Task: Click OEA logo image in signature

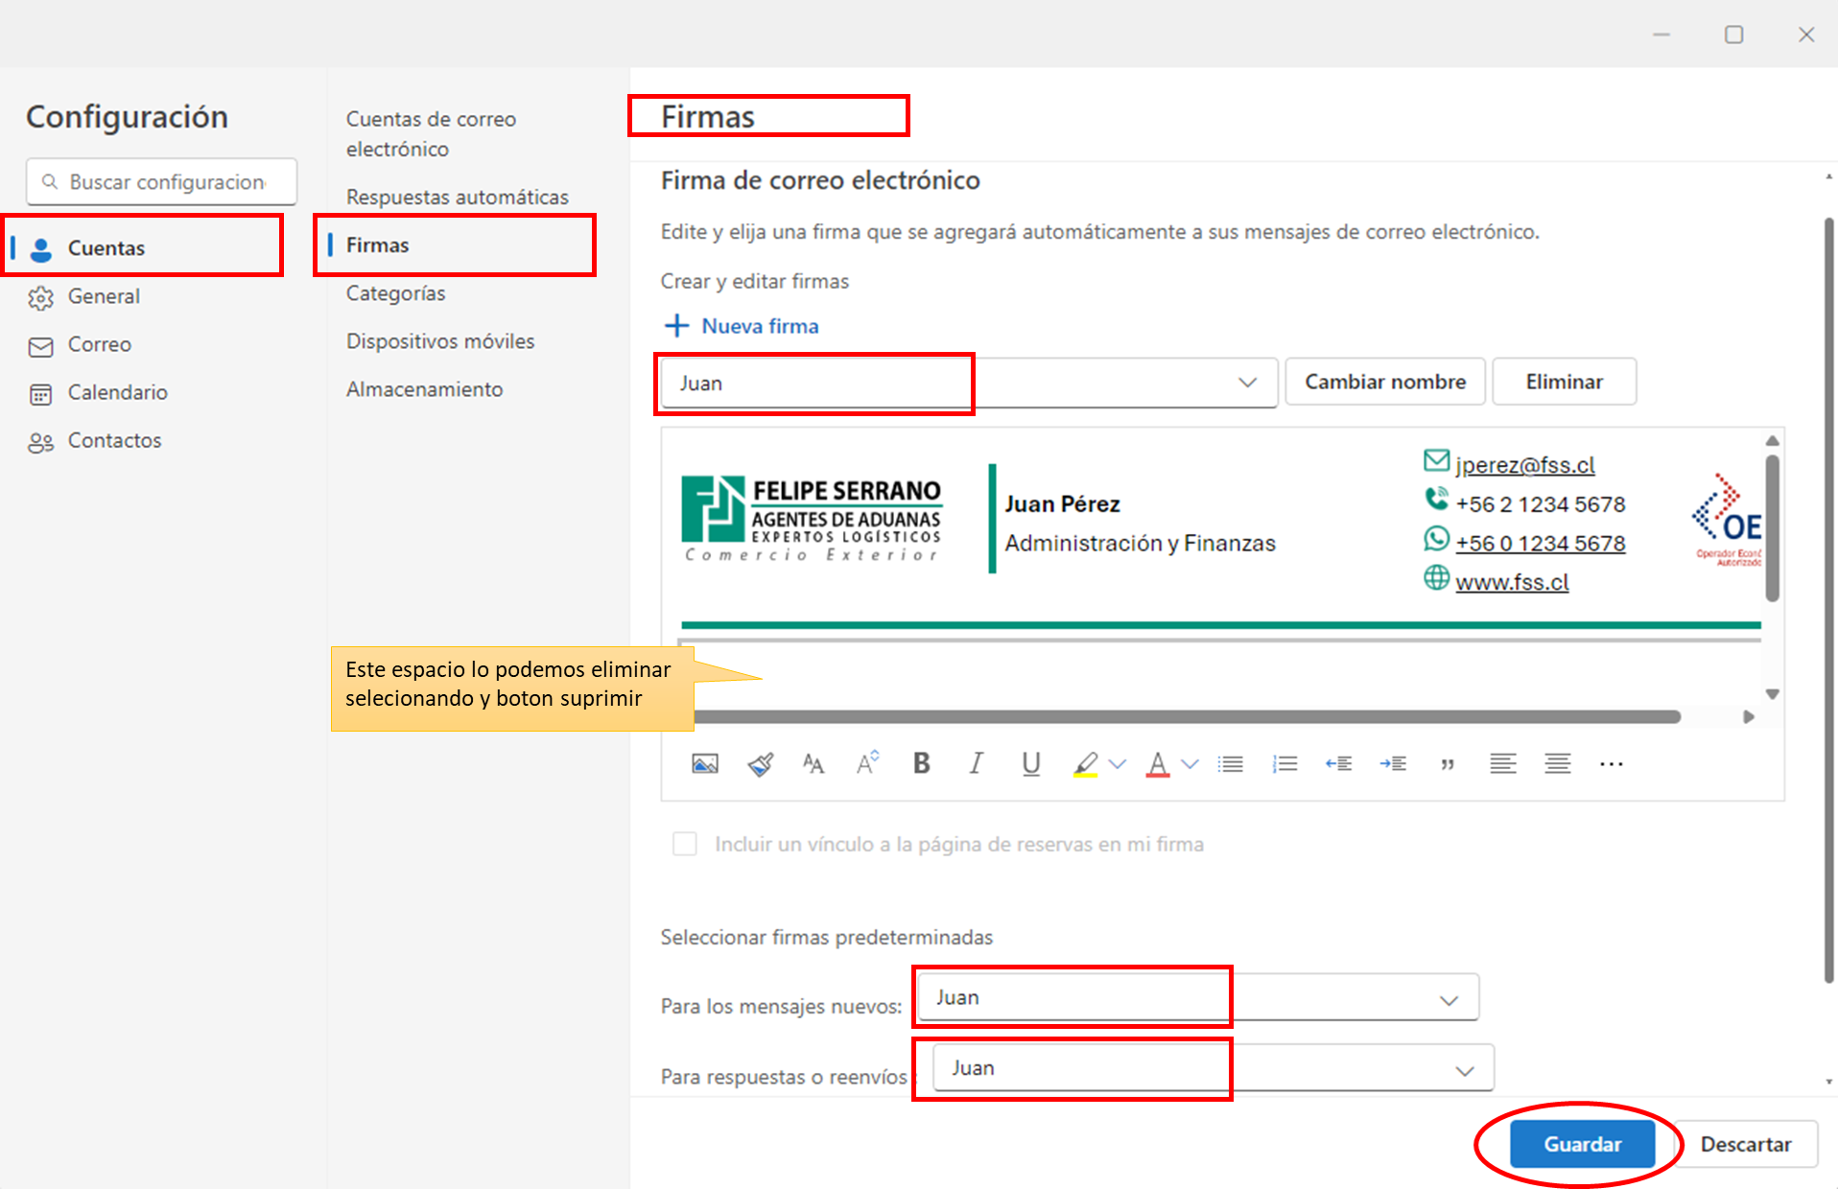Action: 1727,519
